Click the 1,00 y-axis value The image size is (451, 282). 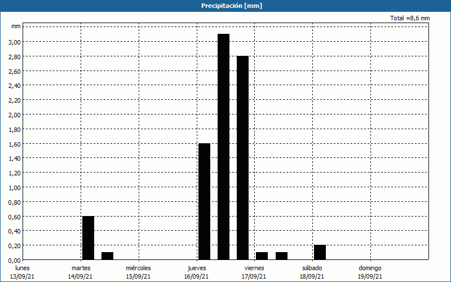point(15,188)
